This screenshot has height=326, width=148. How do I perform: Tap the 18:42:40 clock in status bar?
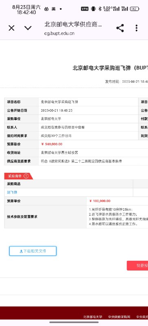click(26, 12)
